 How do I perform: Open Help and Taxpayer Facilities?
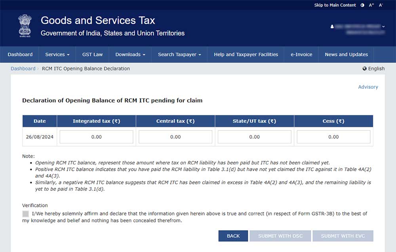pyautogui.click(x=246, y=55)
